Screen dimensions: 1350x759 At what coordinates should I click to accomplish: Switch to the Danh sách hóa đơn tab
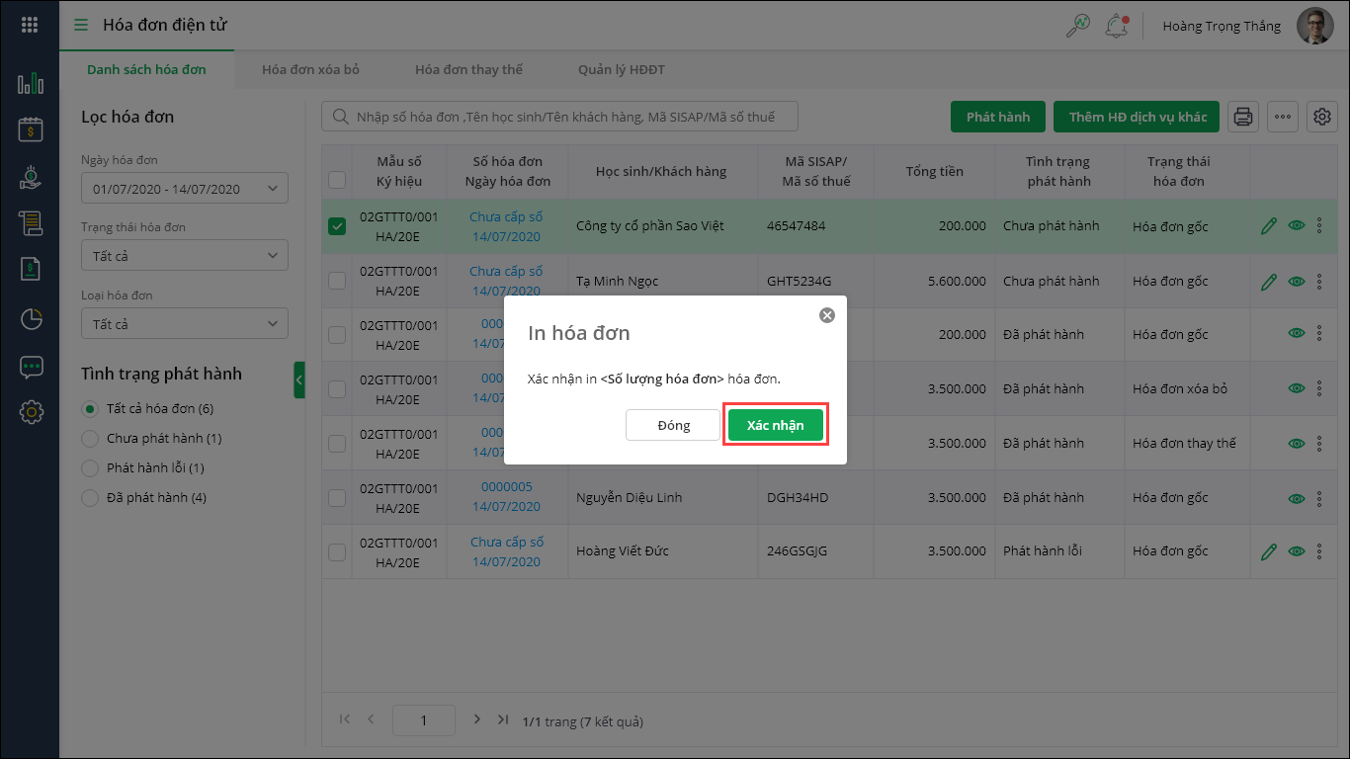click(146, 69)
